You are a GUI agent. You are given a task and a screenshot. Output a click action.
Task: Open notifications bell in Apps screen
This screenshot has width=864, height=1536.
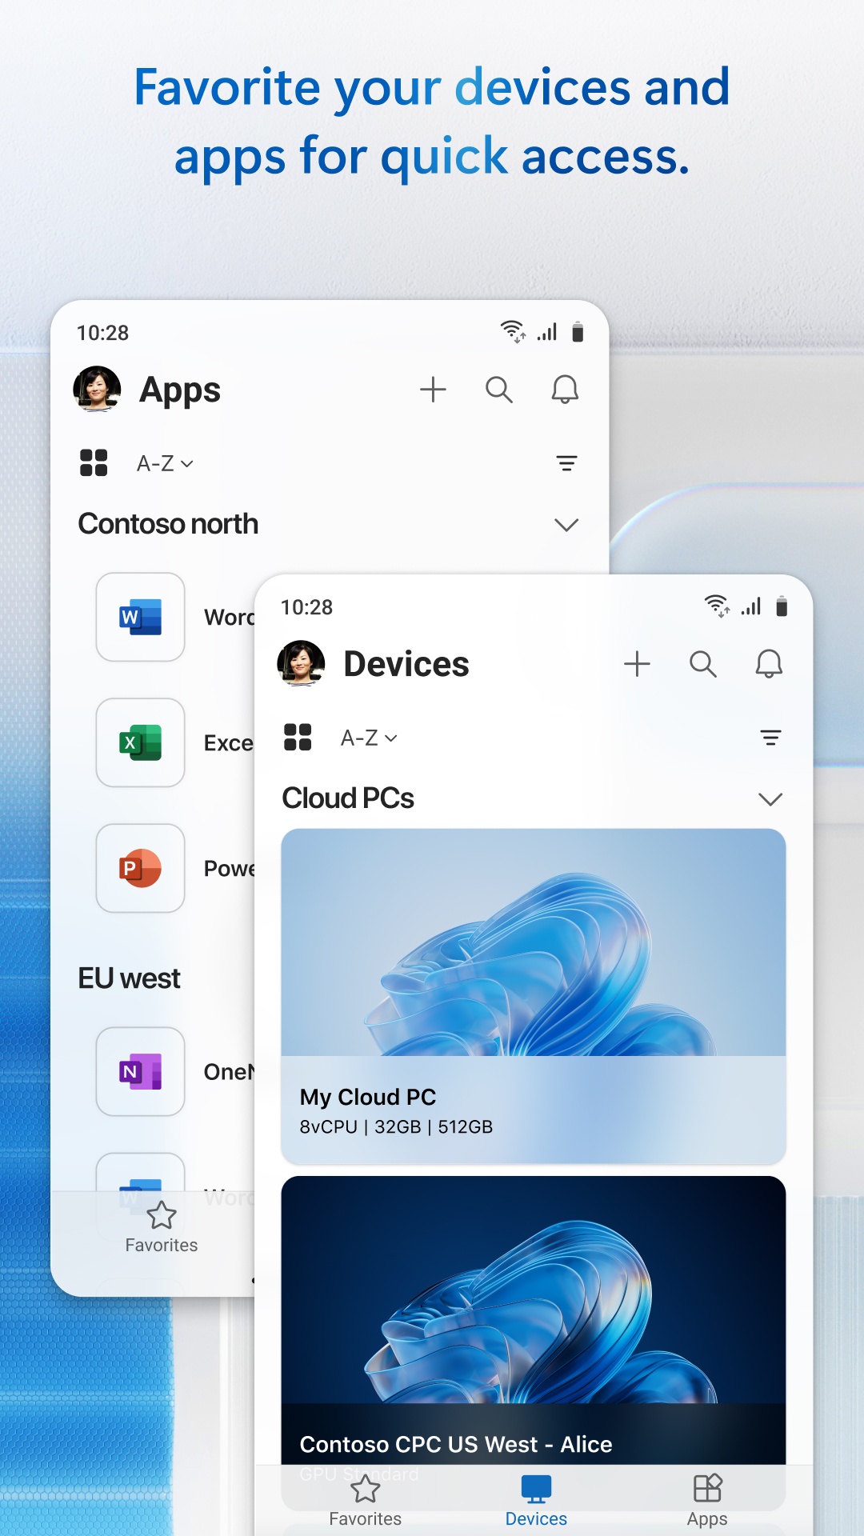pos(565,390)
